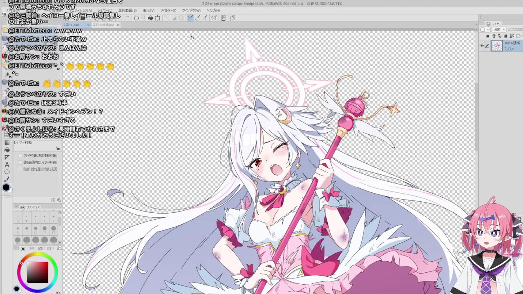The width and height of the screenshot is (523, 294).
Task: Enable '選択範囲内のレイヤーを移動' checkbox
Action: 20,163
